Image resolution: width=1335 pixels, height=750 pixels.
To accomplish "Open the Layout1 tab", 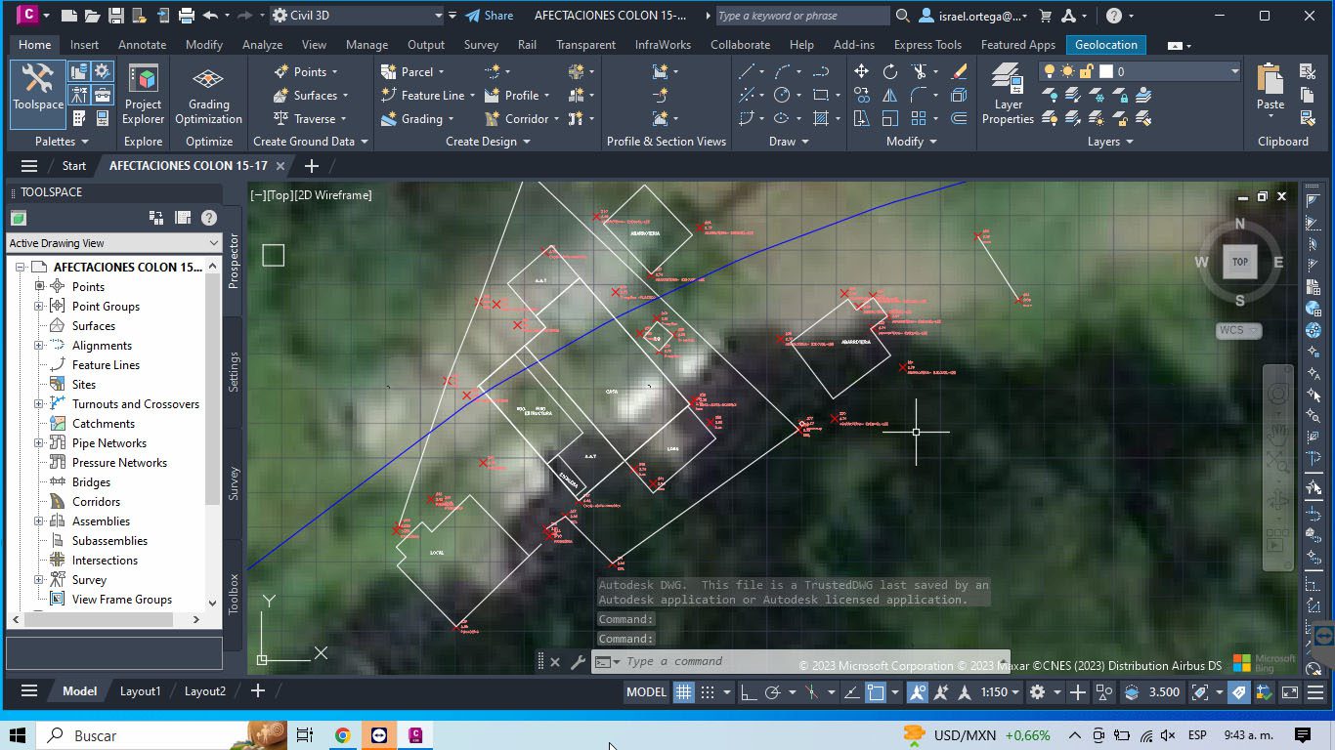I will pyautogui.click(x=140, y=691).
